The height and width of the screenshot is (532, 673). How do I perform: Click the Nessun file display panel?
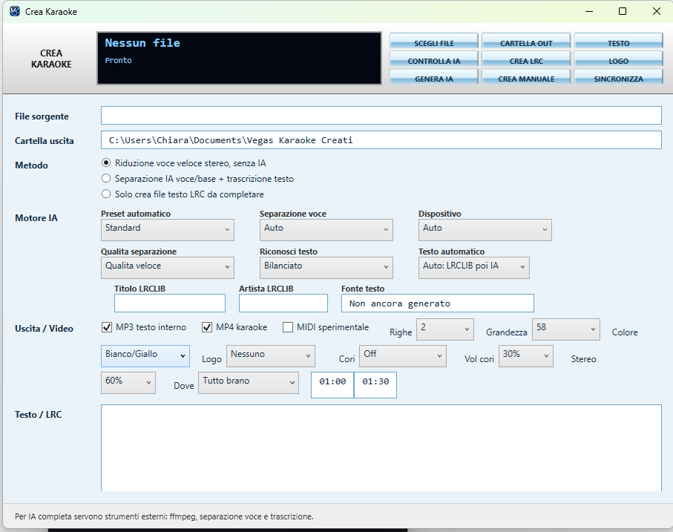(239, 58)
